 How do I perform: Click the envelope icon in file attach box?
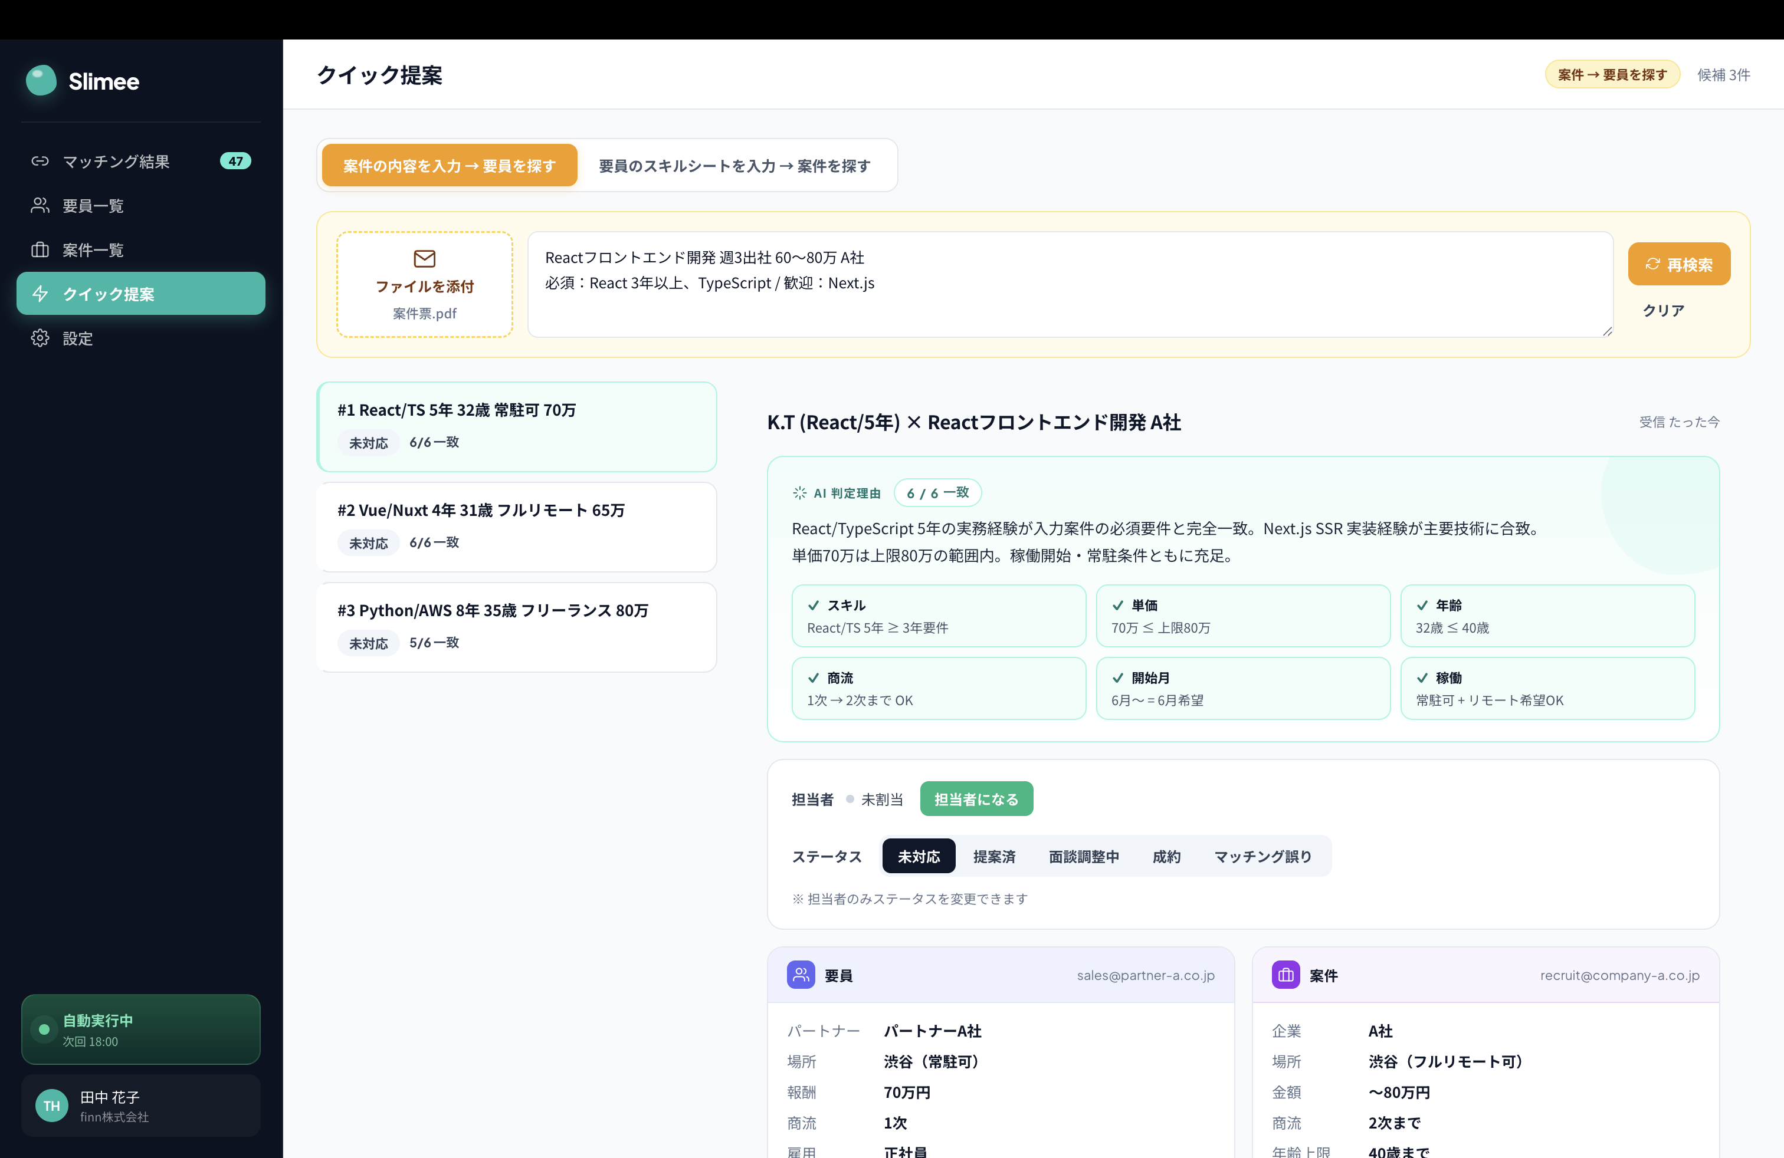(424, 258)
